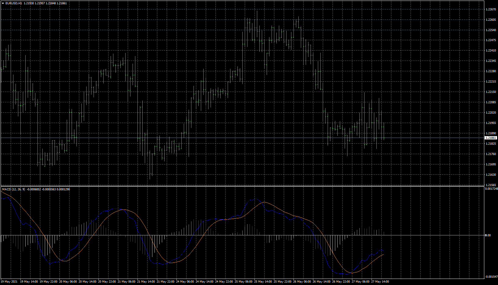Click price axis label 1.21890

tap(491, 133)
